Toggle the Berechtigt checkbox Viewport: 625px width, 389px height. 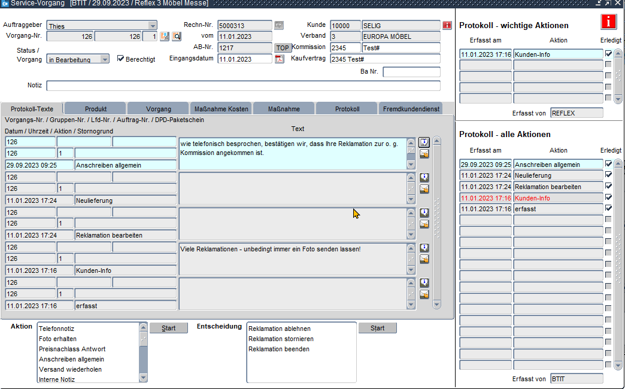[x=120, y=59]
